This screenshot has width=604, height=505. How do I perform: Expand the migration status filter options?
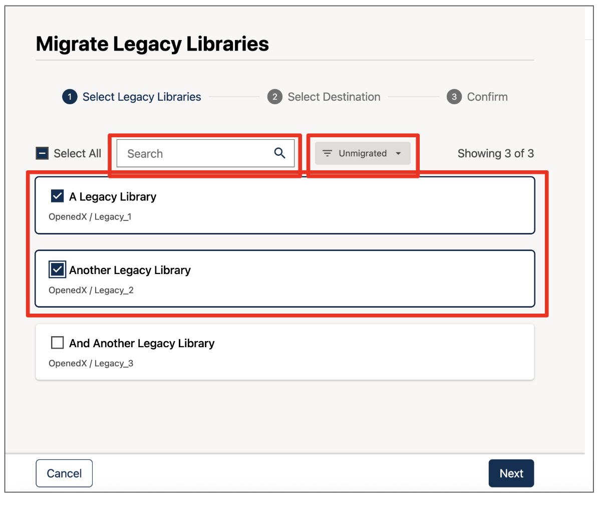tap(362, 153)
